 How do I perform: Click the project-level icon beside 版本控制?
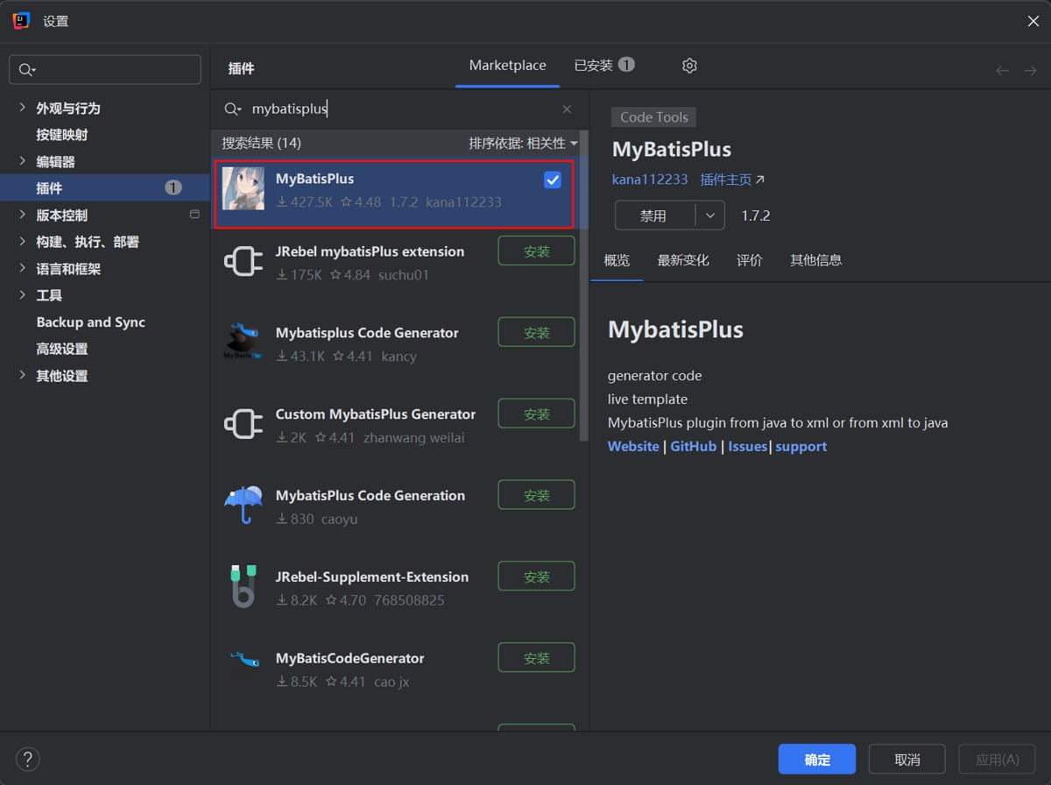[194, 215]
